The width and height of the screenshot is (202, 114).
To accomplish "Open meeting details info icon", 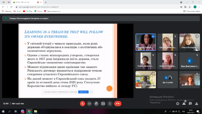I will (x=177, y=104).
